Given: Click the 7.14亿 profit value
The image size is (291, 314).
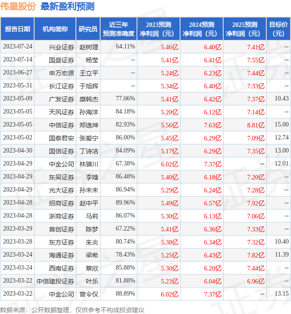Looking at the screenshot, I should pyautogui.click(x=256, y=112).
